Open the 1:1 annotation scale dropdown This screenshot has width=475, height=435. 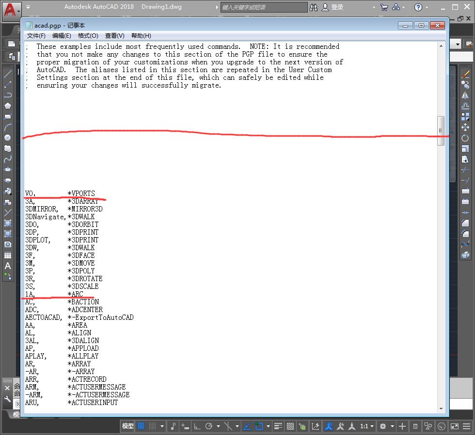pos(366,426)
